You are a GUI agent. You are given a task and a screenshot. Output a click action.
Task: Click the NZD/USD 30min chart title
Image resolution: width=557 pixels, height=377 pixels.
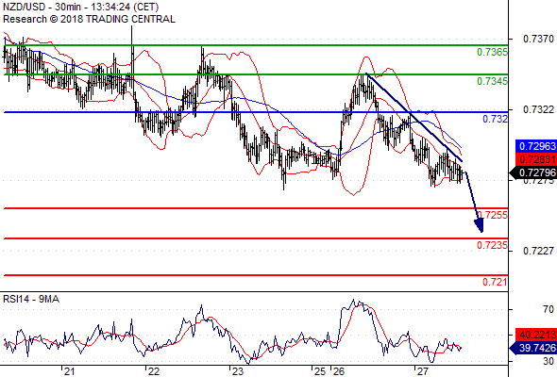pyautogui.click(x=81, y=7)
